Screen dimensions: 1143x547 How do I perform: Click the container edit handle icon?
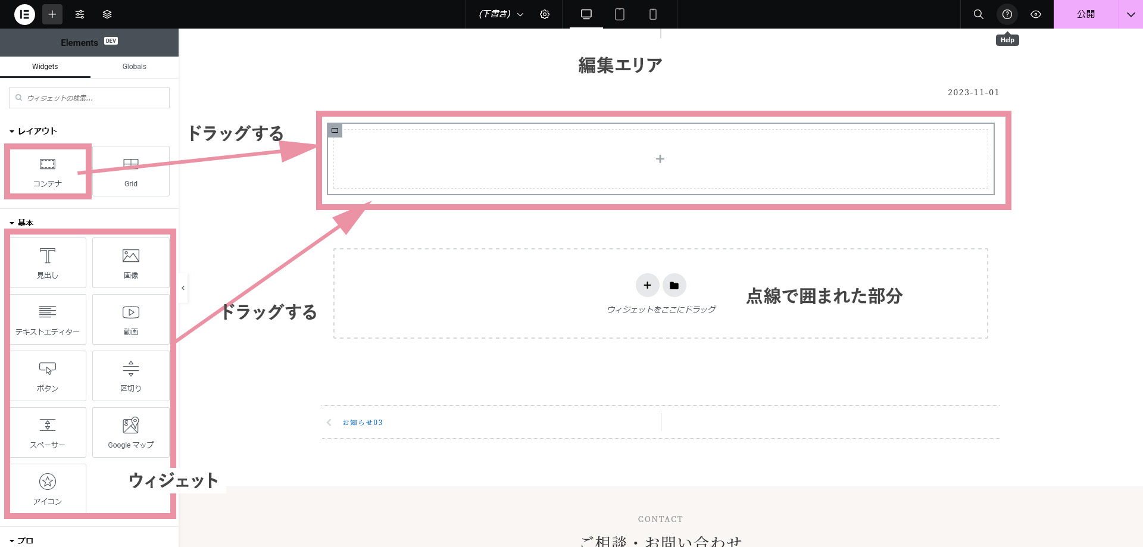(335, 130)
